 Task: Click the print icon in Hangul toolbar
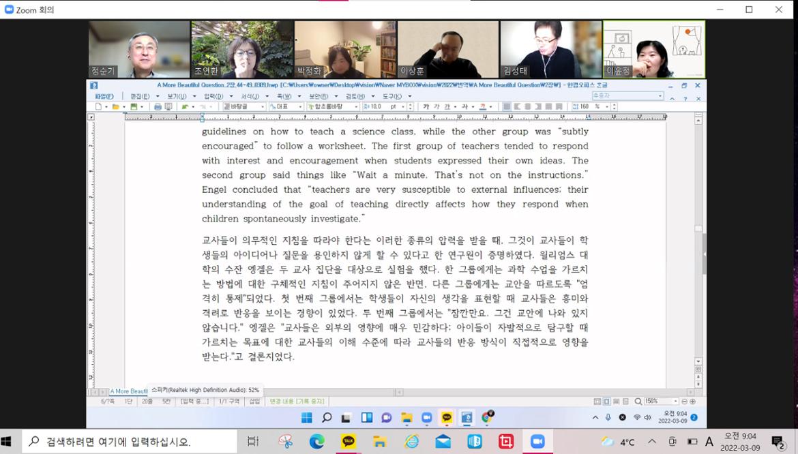click(x=158, y=107)
